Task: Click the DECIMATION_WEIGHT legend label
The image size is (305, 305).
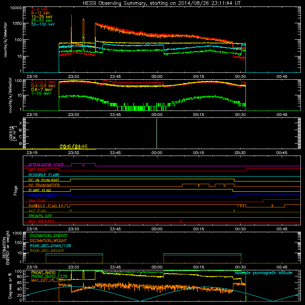Action: 48,241
